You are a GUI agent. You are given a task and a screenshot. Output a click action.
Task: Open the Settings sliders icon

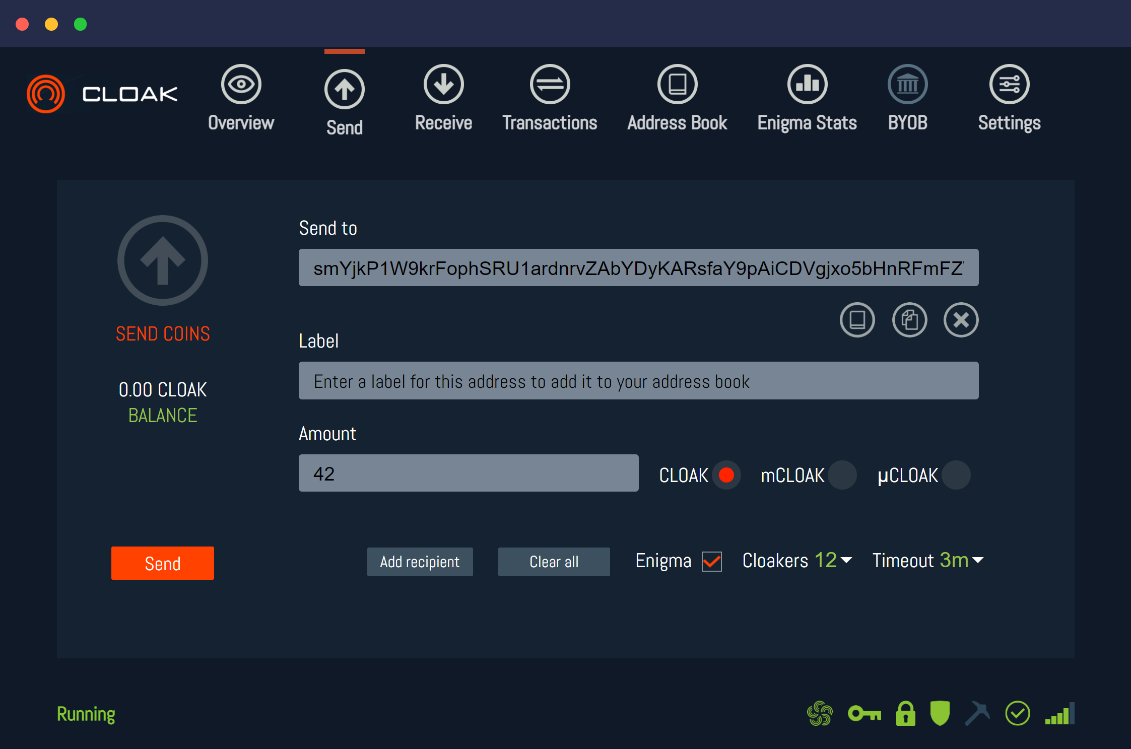[1010, 84]
